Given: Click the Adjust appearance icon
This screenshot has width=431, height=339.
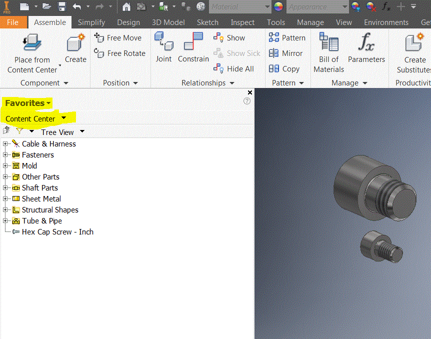Looking at the screenshot, I should [355, 6].
